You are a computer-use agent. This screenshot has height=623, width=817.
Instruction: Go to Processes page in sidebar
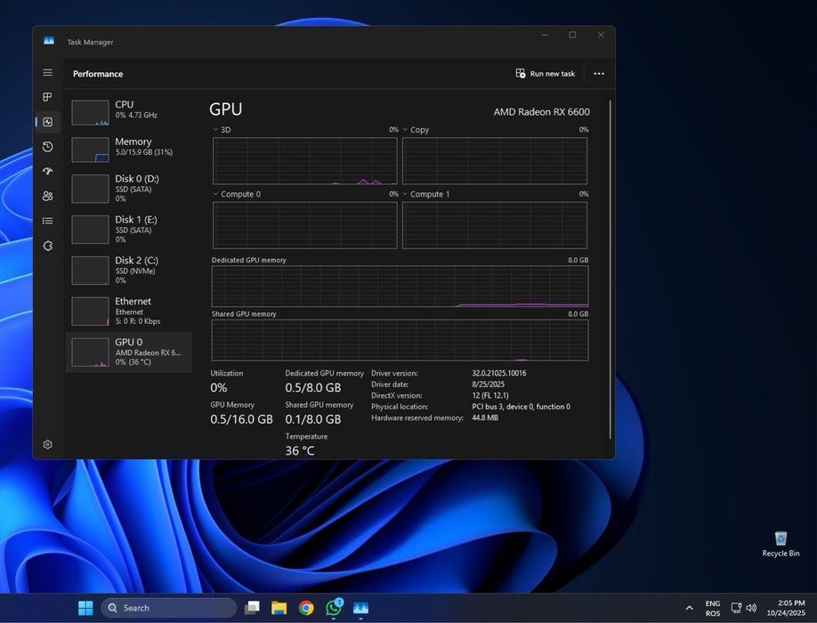click(47, 97)
